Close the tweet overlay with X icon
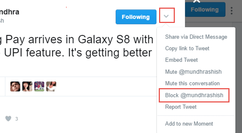Image resolution: width=242 pixels, height=133 pixels. (197, 1)
